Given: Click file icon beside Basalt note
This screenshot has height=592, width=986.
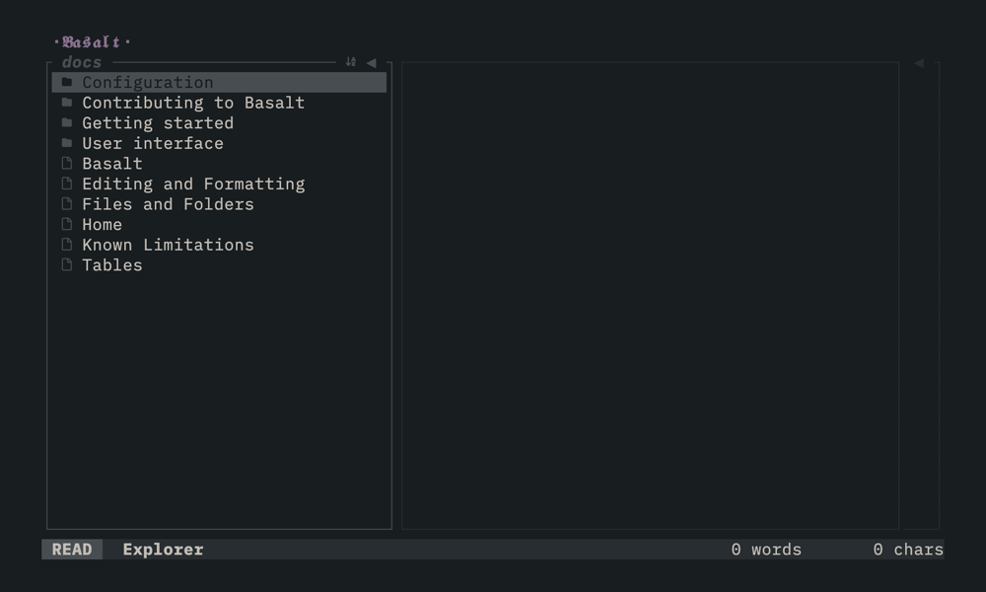Looking at the screenshot, I should tap(67, 163).
